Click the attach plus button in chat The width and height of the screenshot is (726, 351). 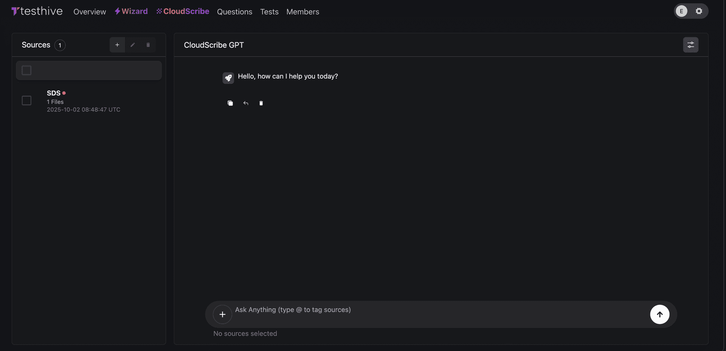click(222, 314)
